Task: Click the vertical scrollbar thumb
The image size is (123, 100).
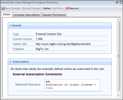Action: pyautogui.click(x=119, y=56)
